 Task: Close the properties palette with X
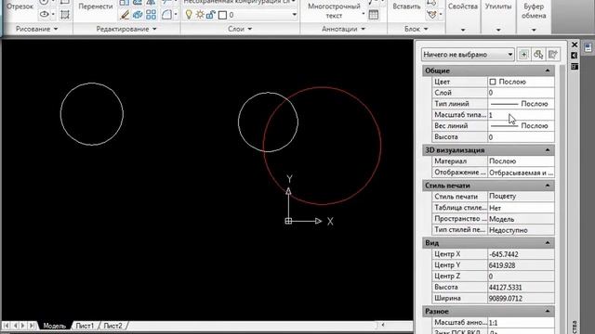[x=575, y=45]
